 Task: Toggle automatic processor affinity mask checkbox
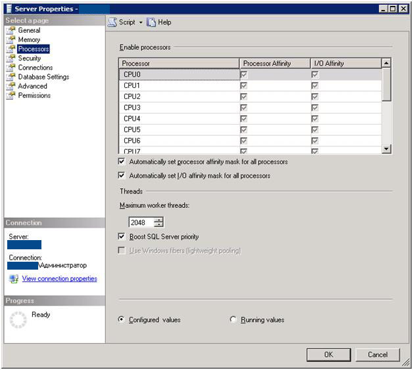pos(122,161)
